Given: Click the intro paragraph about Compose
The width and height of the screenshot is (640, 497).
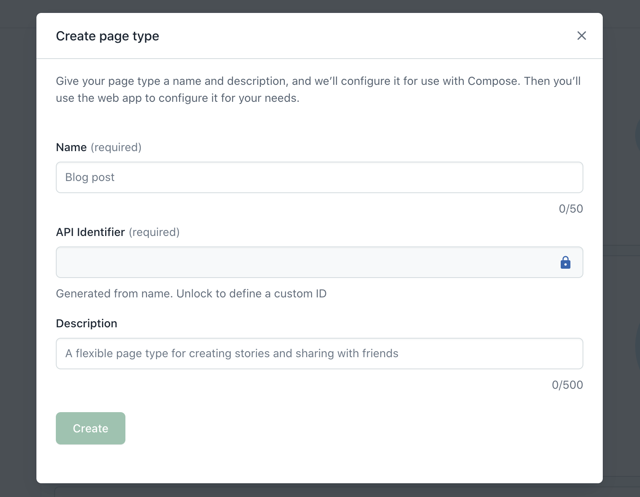Looking at the screenshot, I should pos(318,90).
